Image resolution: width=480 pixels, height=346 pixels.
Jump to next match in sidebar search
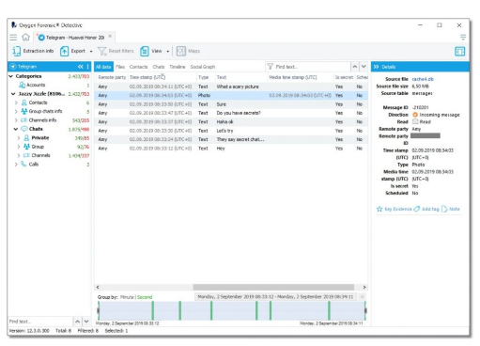[x=86, y=322]
